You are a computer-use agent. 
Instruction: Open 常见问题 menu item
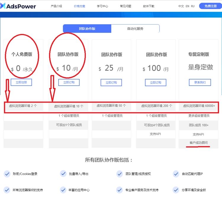[126, 6]
